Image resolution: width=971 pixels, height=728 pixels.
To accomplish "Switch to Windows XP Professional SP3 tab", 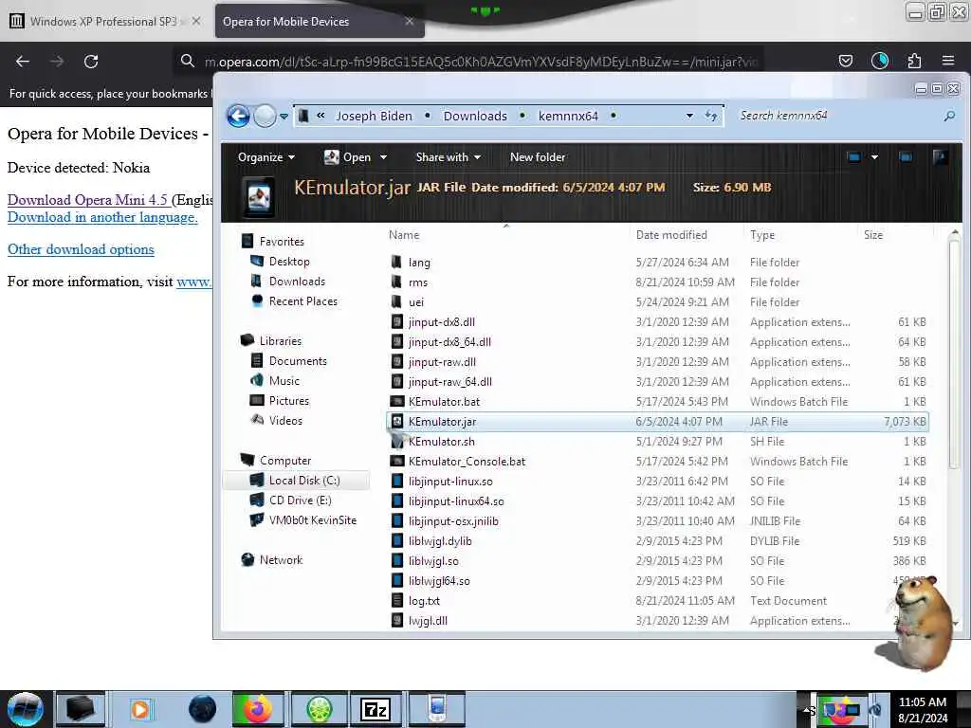I will (105, 21).
